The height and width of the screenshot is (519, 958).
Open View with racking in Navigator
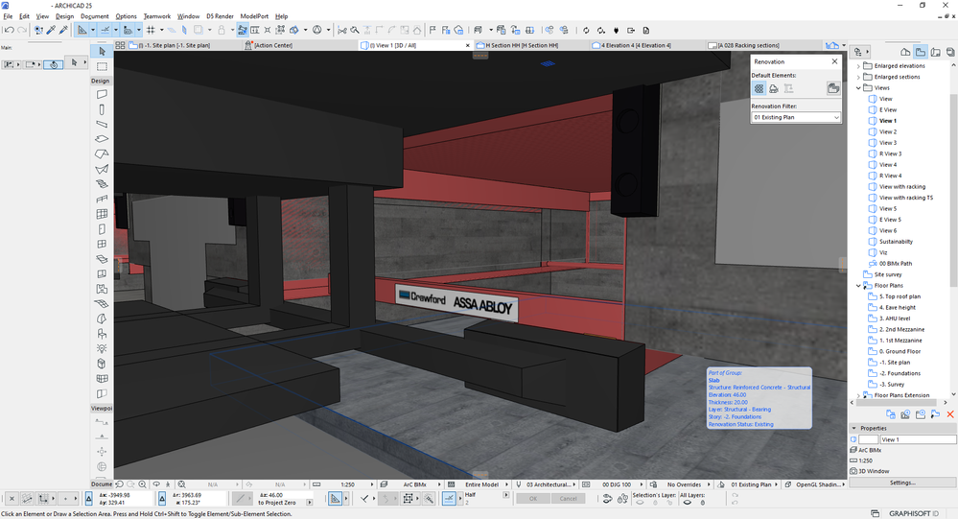pyautogui.click(x=900, y=186)
